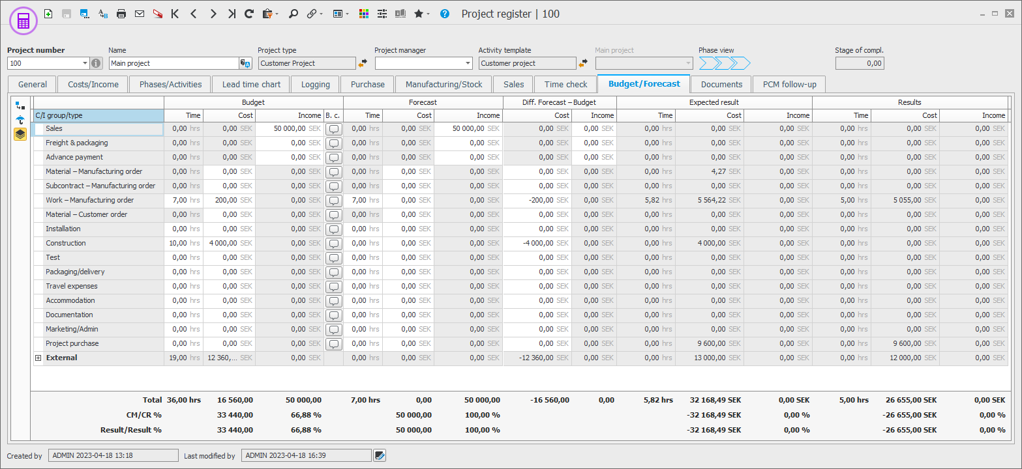Click the red Delete record icon
The width and height of the screenshot is (1022, 469).
coord(157,14)
